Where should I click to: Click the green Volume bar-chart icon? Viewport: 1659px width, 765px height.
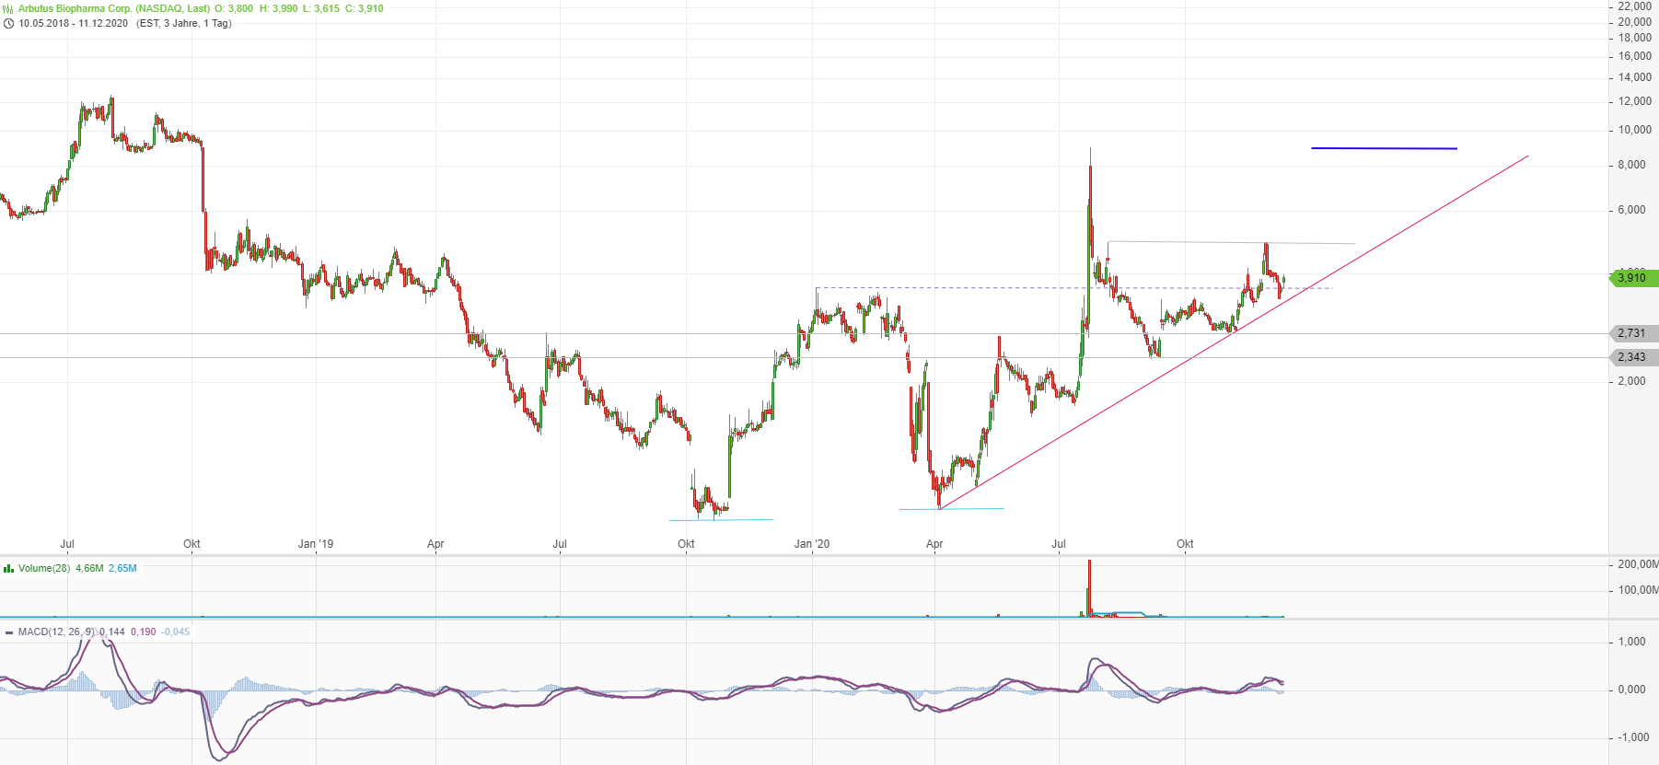8,569
